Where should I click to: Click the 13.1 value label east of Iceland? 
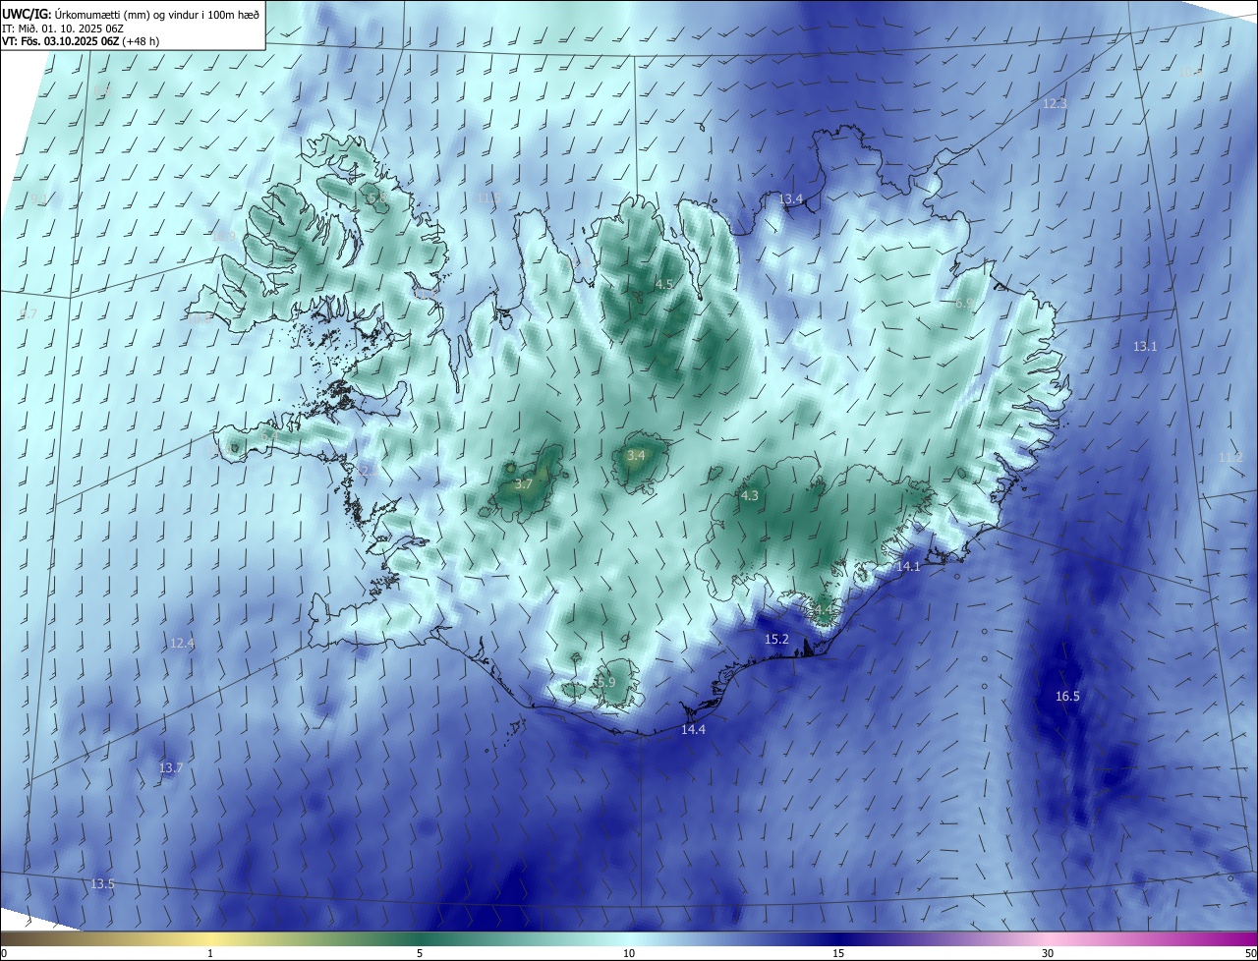point(1145,346)
